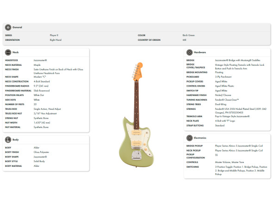This screenshot has height=201, width=273.
Task: Click the BODY MATERIAL label
Action: click(x=13, y=166)
